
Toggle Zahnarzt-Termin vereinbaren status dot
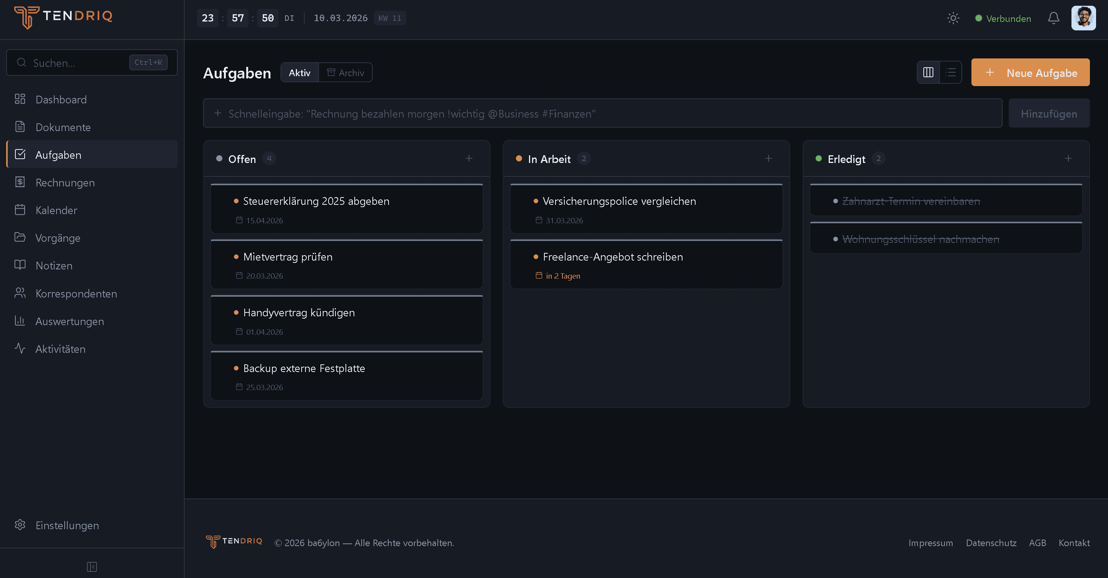point(835,201)
